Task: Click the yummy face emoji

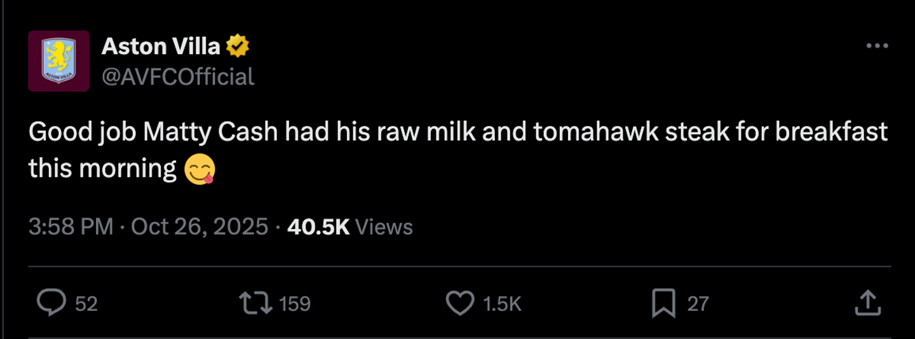Action: click(x=200, y=170)
